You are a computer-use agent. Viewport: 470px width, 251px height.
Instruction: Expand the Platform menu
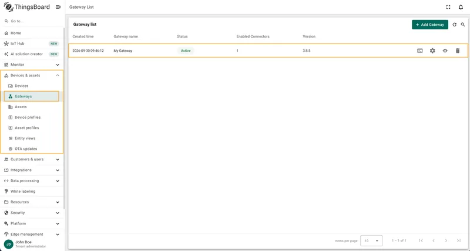[32, 223]
